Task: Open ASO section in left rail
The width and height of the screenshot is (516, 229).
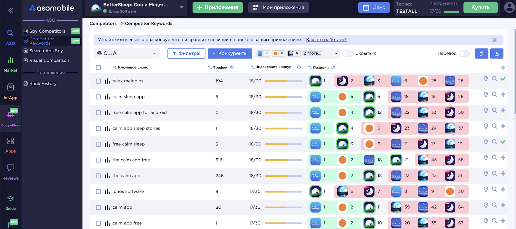Action: pyautogui.click(x=11, y=37)
